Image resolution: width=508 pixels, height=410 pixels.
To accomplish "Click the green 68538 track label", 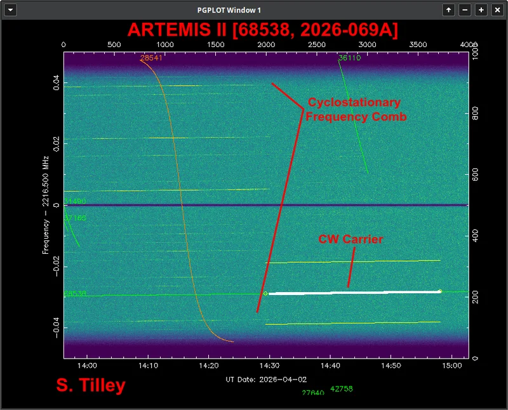I will click(75, 294).
